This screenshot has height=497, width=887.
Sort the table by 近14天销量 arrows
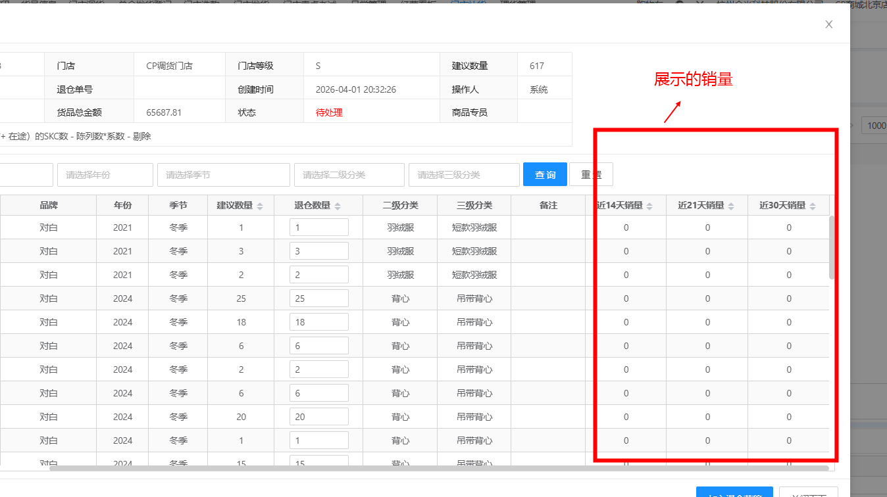click(x=649, y=206)
